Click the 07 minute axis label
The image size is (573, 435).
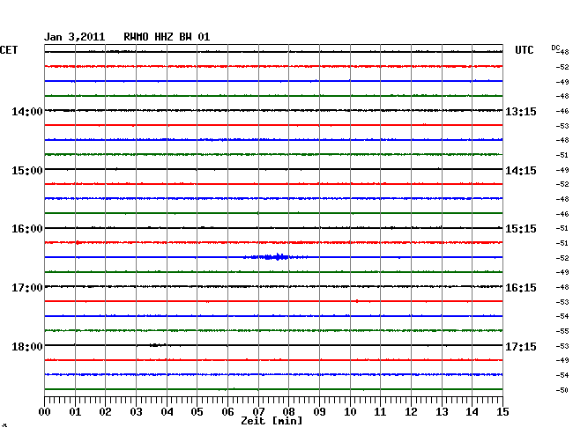click(x=258, y=412)
